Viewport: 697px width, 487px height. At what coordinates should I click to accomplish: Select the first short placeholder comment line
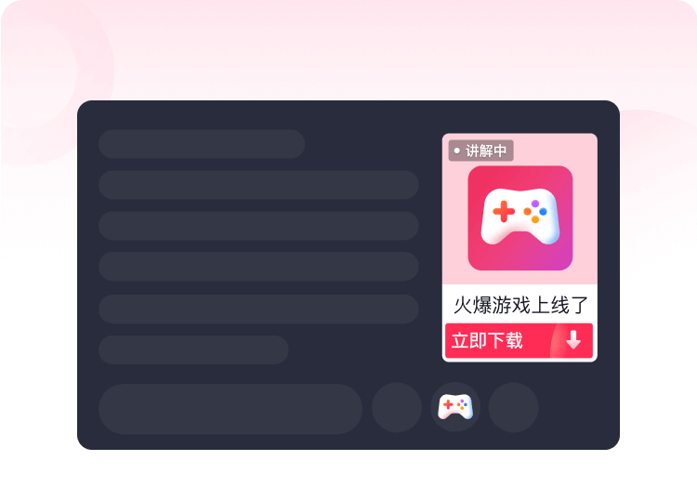[x=202, y=144]
